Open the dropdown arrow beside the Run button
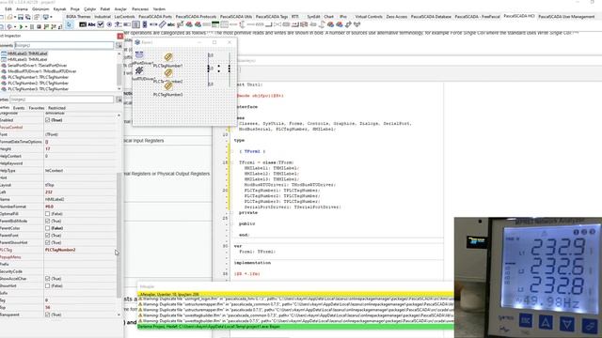Image resolution: width=602 pixels, height=338 pixels. pos(26,27)
